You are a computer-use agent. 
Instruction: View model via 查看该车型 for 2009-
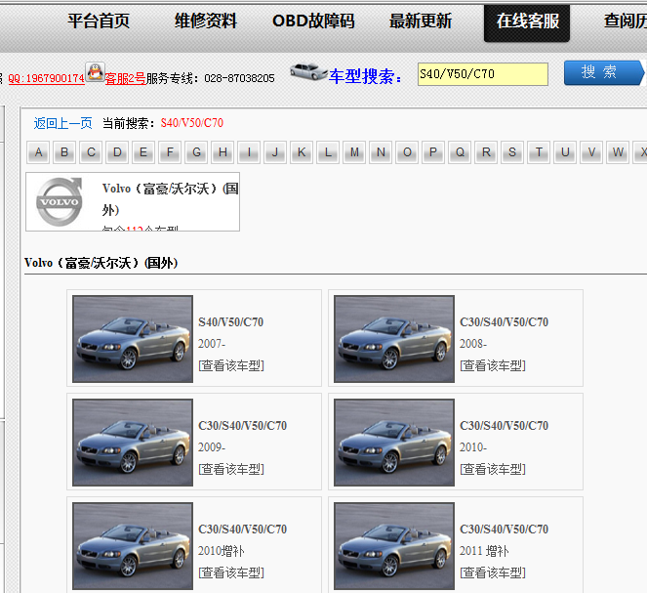click(231, 469)
